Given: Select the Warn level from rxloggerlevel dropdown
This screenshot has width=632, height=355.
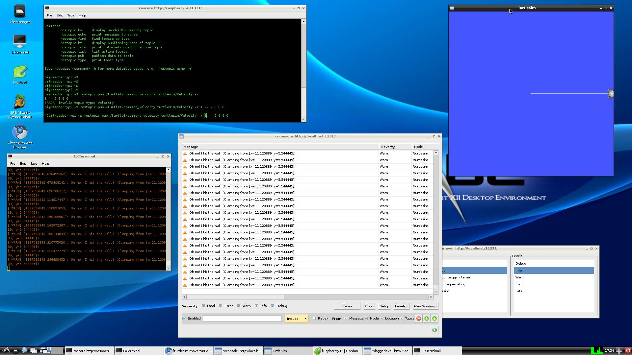Looking at the screenshot, I should tap(520, 277).
